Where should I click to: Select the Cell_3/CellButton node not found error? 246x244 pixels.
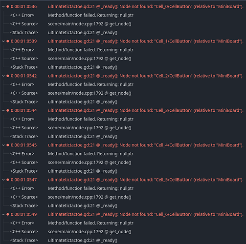[146, 111]
